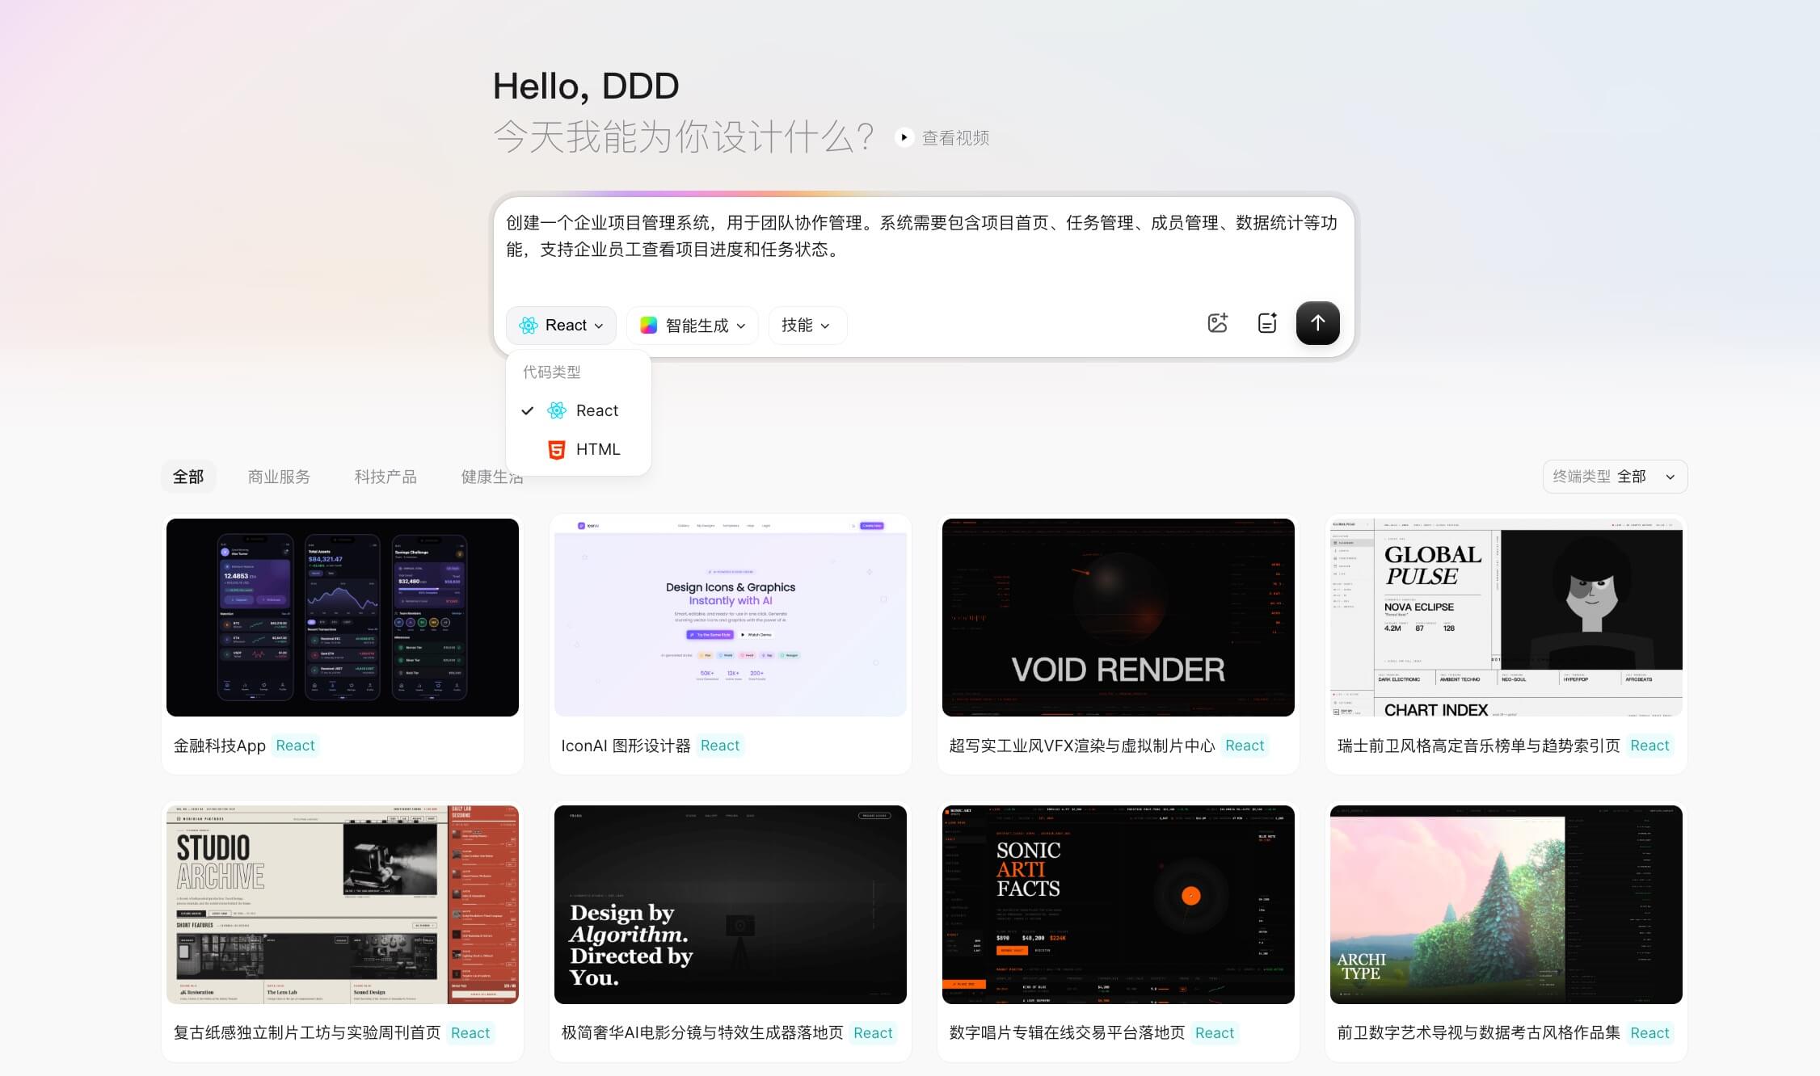Click the play icon beside 查看视频
This screenshot has width=1820, height=1076.
904,137
